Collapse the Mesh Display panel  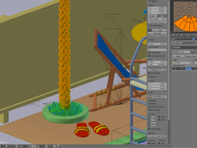pyautogui.click(x=149, y=110)
